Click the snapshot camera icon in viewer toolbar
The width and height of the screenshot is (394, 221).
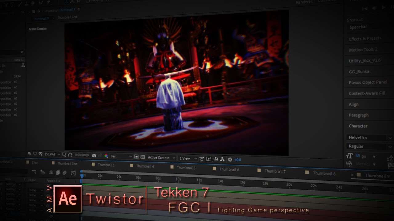click(94, 156)
